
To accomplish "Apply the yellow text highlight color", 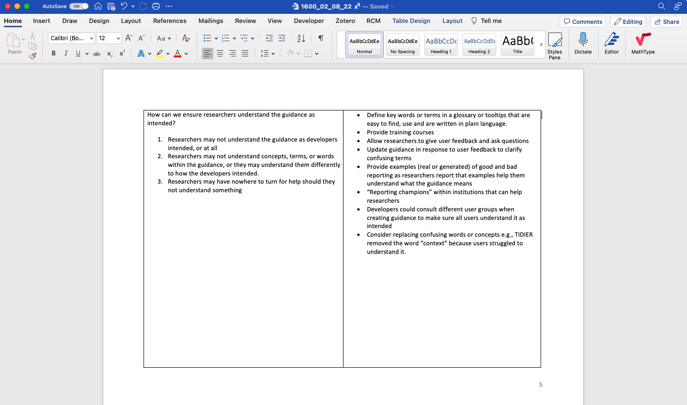I will click(x=159, y=54).
